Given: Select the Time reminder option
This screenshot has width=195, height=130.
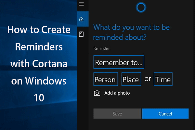Looking at the screenshot, I should [163, 79].
